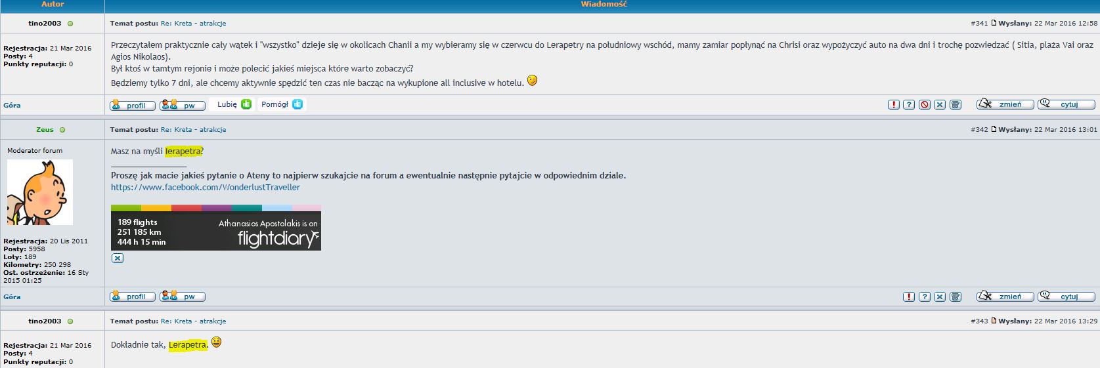Screen dimensions: 1100x368
Task: Click the trash bin icon in post #342
Action: pyautogui.click(x=956, y=296)
